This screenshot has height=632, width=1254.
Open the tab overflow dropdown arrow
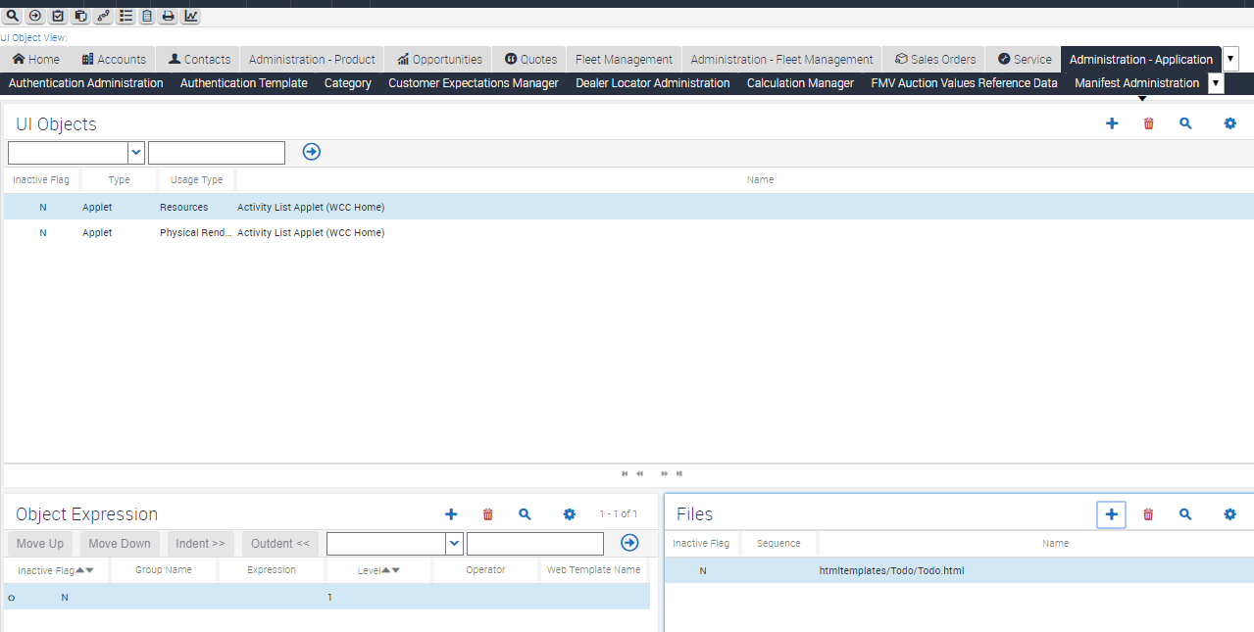1230,59
